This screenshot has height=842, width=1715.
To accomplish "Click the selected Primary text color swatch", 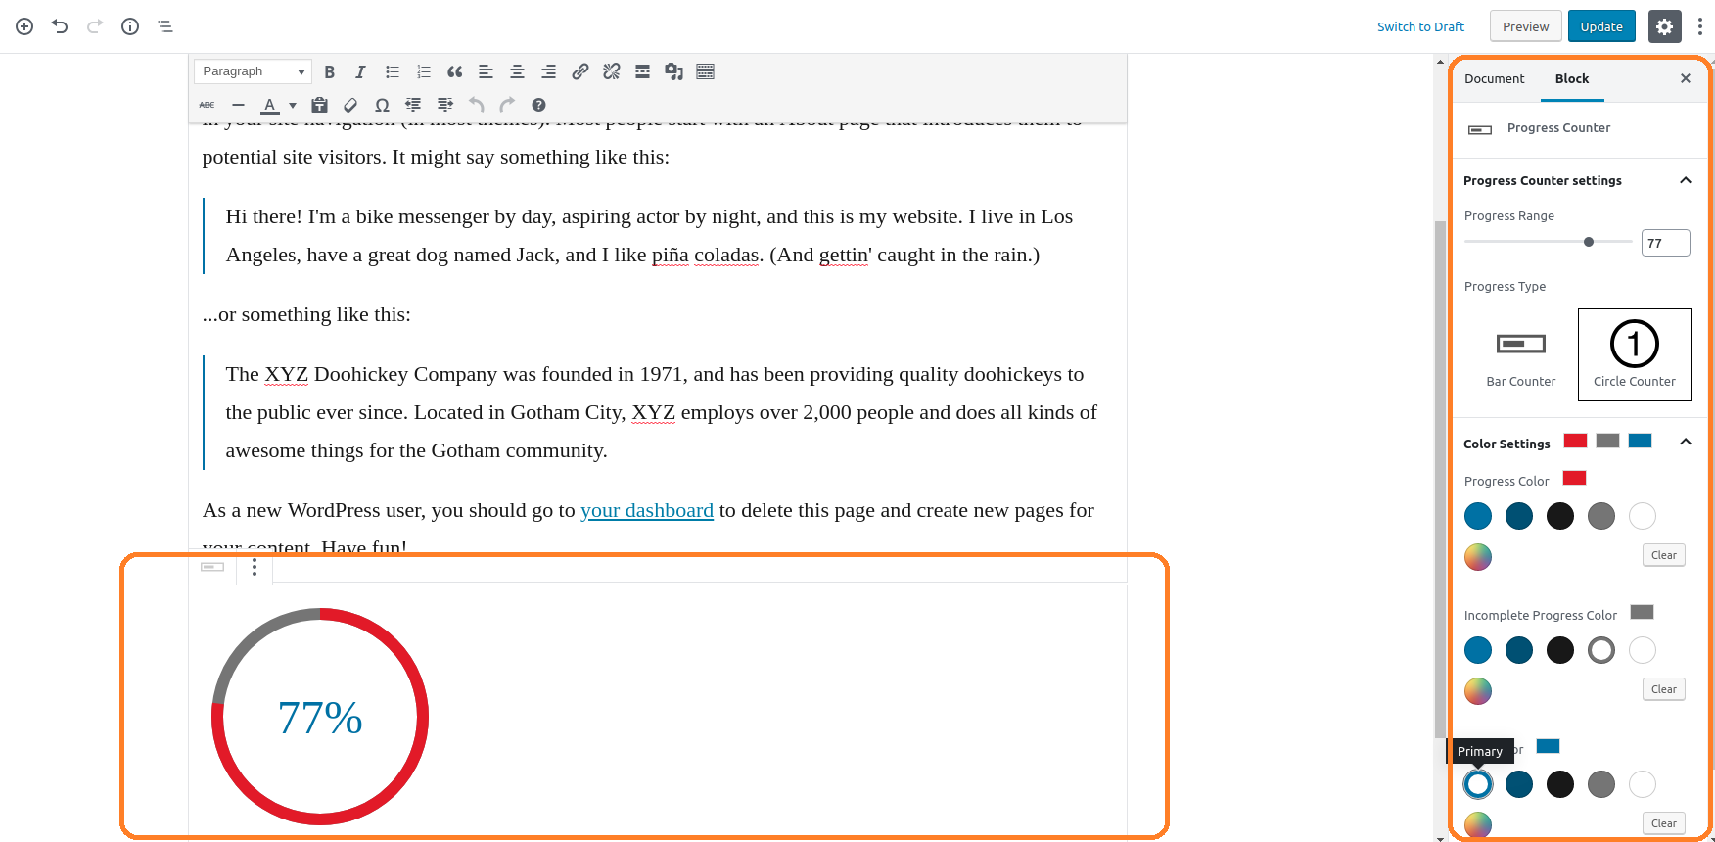I will (x=1478, y=784).
